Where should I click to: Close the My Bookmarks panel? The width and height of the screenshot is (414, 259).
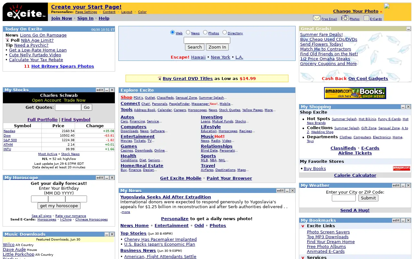408,220
